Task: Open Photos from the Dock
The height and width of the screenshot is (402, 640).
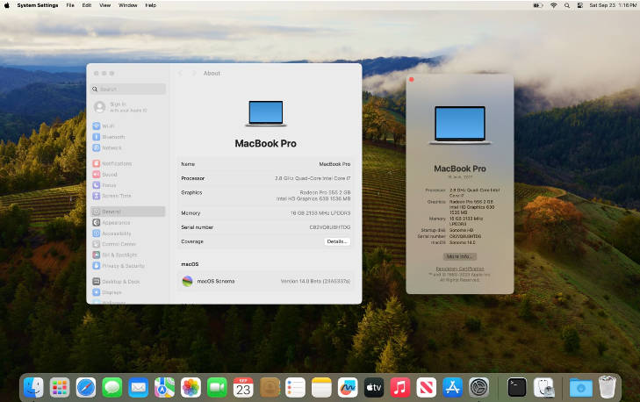Action: coord(191,387)
